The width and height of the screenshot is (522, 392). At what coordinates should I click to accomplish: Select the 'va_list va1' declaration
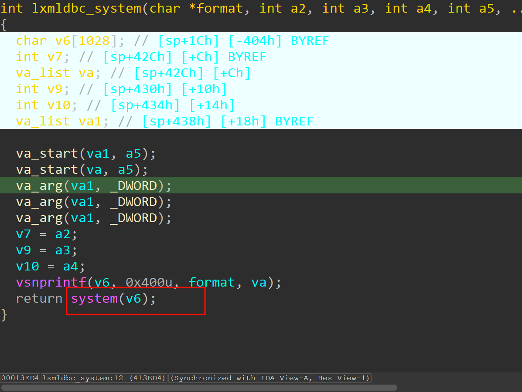tap(164, 121)
